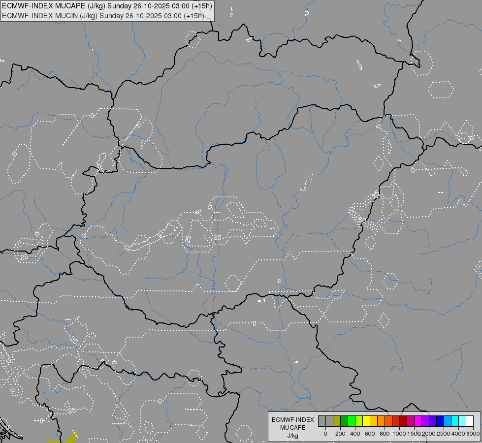Screen dimensions: 482x443
Task: Click the magenta legend swatch
Action: pyautogui.click(x=418, y=421)
